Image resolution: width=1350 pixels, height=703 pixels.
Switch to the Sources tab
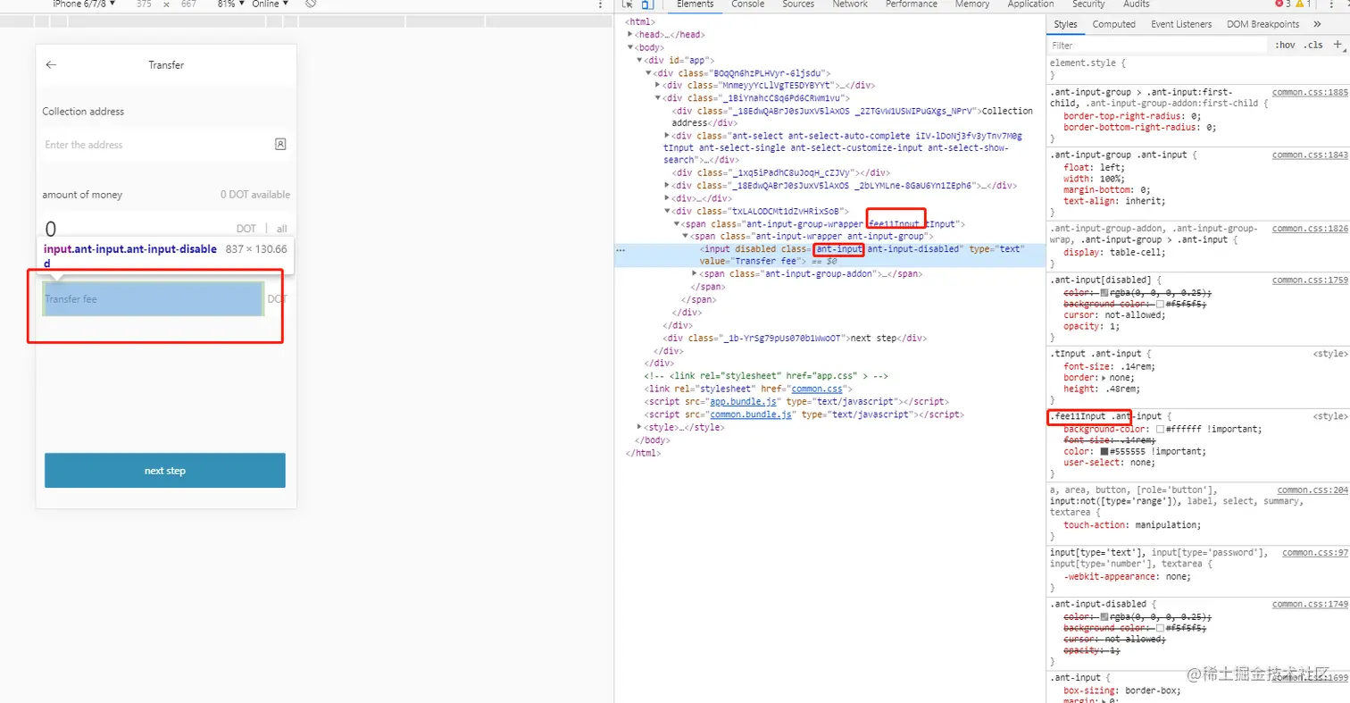point(798,4)
